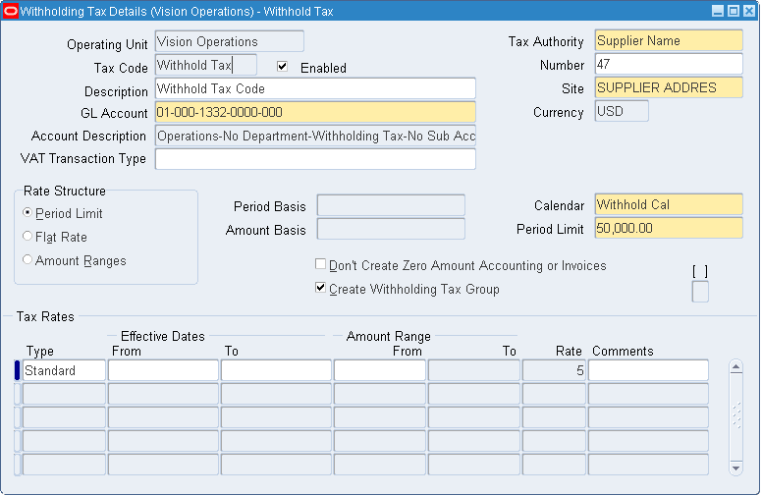Click the Type field showing Standard
Screen dimensions: 762x496
coord(64,370)
